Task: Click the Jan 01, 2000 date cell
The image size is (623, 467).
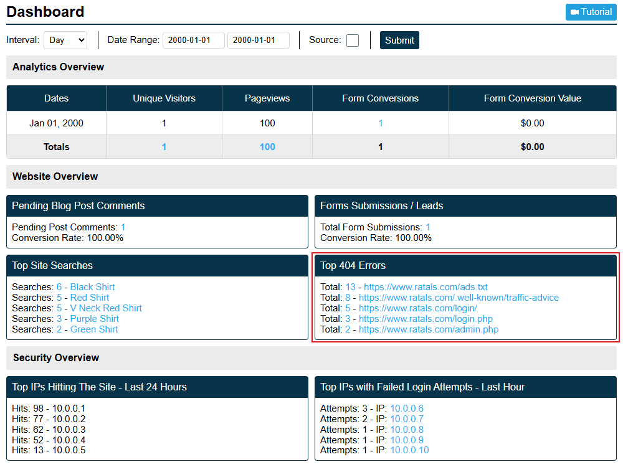Action: point(57,123)
